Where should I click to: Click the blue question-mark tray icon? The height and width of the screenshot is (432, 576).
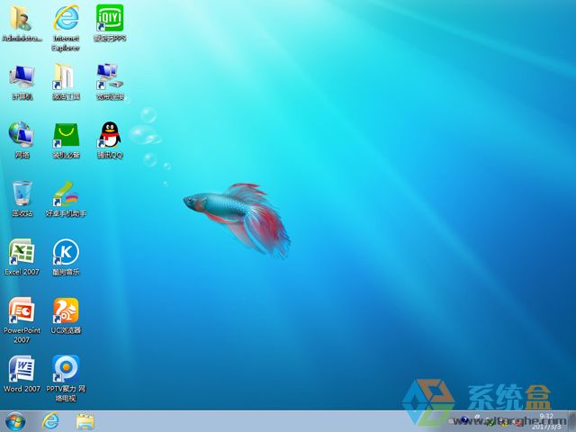(x=464, y=420)
